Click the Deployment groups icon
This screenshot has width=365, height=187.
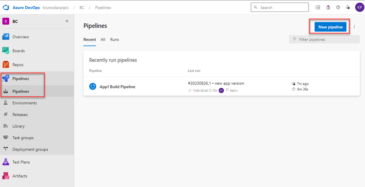pos(6,149)
